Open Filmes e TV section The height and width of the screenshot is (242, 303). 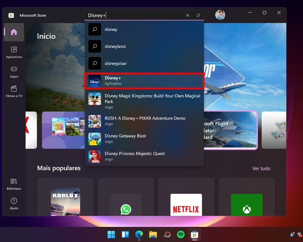coord(14,92)
